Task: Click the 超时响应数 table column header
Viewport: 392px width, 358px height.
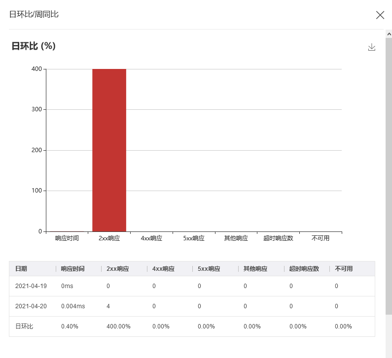Action: 304,269
